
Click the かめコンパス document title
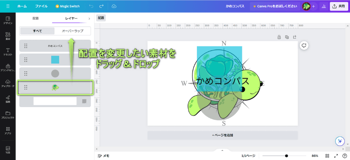tap(235, 6)
